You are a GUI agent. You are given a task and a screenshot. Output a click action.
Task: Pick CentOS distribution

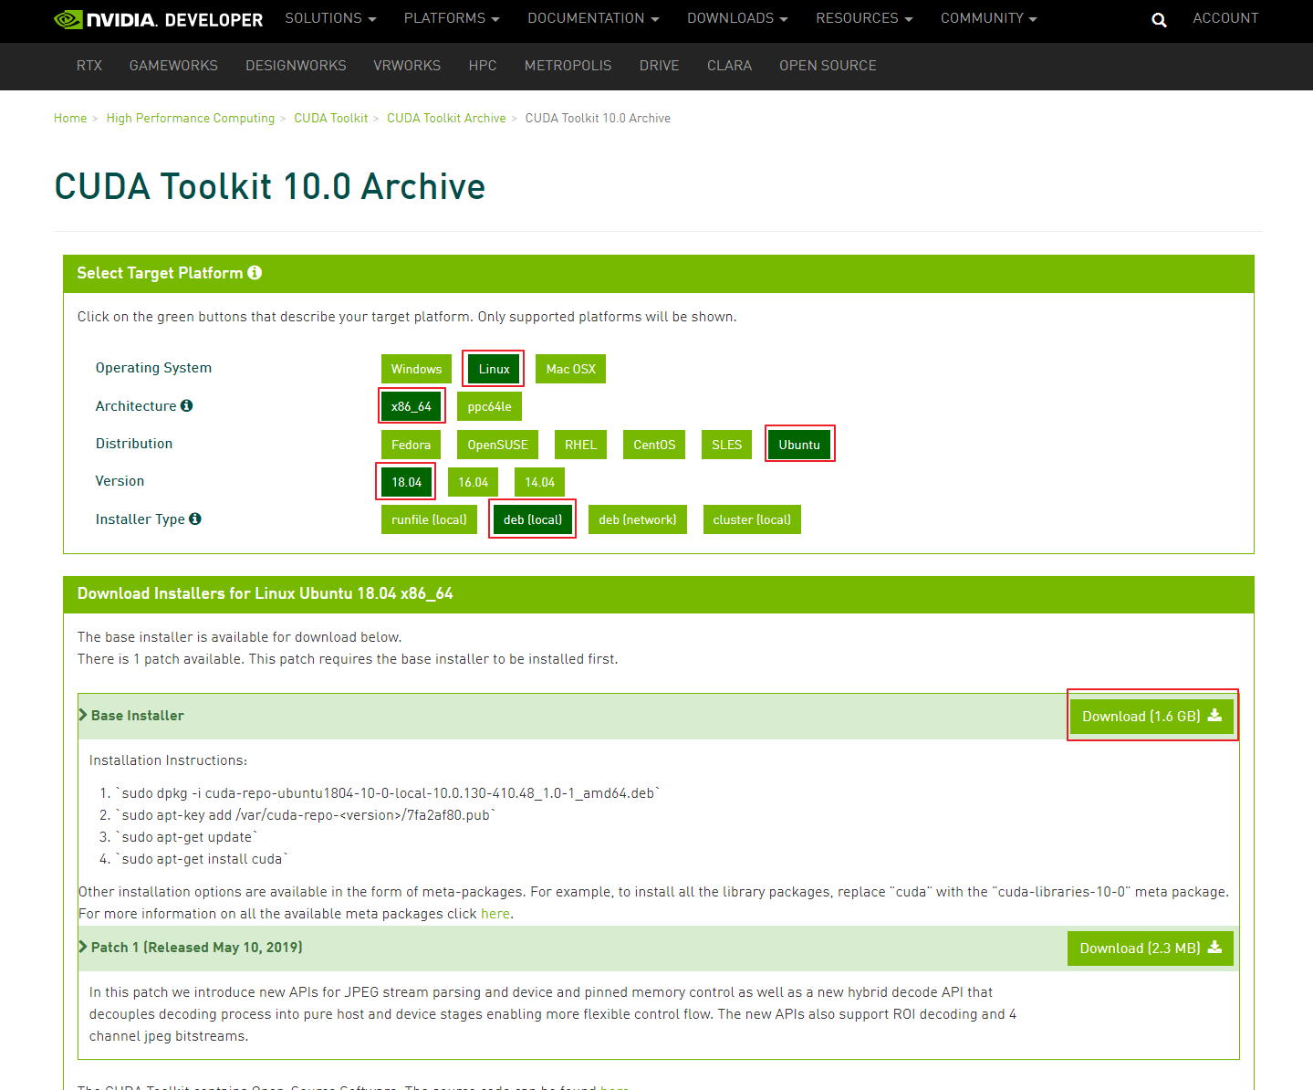pos(654,445)
